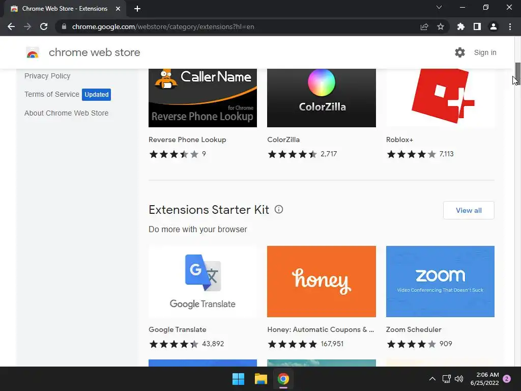Open the ColorZilla extension thumbnail
Image resolution: width=521 pixels, height=391 pixels.
(x=322, y=98)
